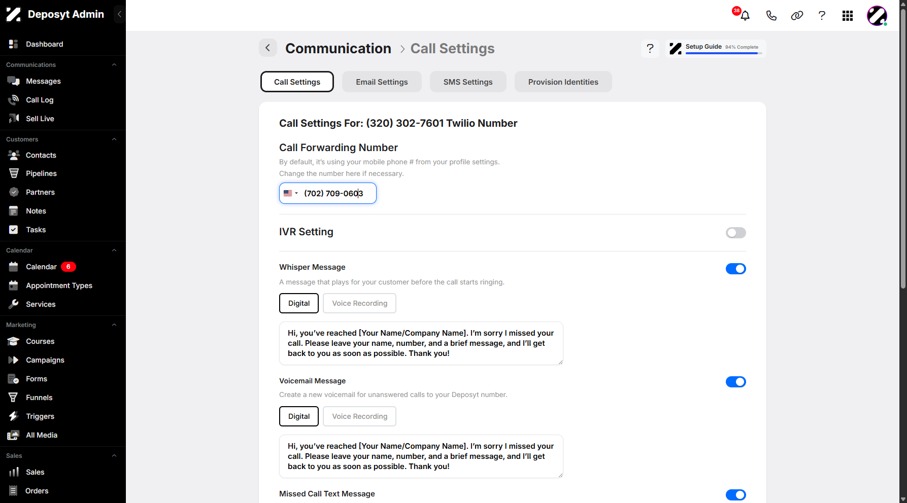Open the notifications bell icon

click(x=745, y=16)
